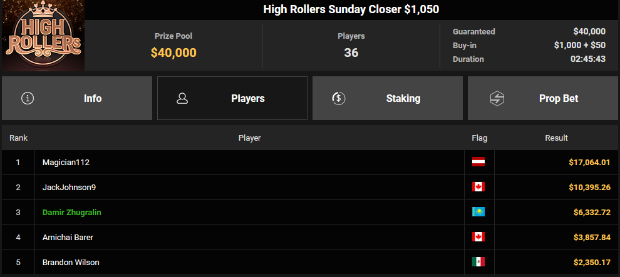Open player Magician112's entry
620x277 pixels.
coord(66,163)
